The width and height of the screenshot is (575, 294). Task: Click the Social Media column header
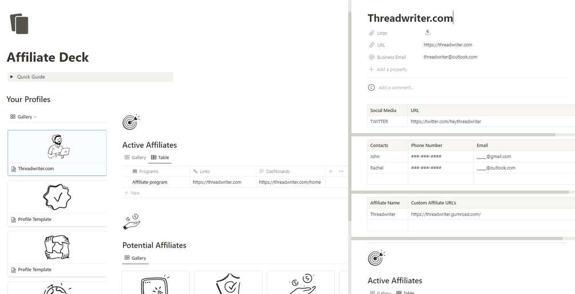(387, 110)
